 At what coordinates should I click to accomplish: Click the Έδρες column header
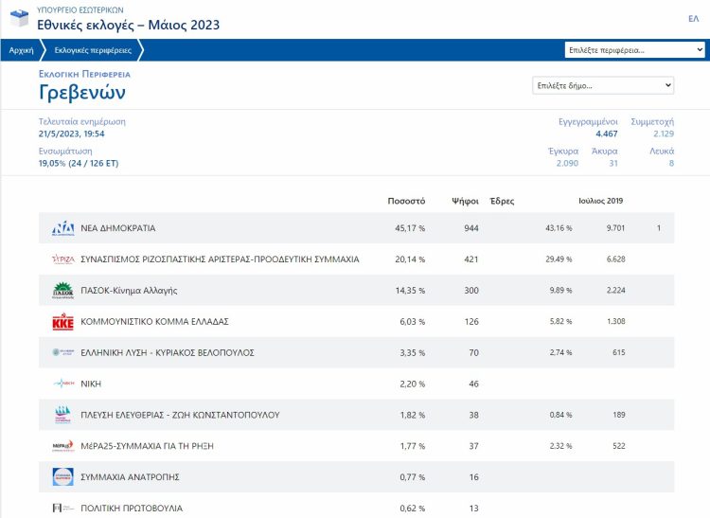tap(502, 201)
